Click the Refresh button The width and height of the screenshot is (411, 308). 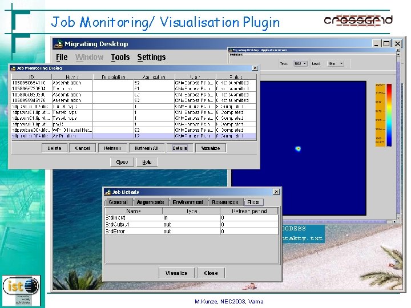pyautogui.click(x=112, y=148)
